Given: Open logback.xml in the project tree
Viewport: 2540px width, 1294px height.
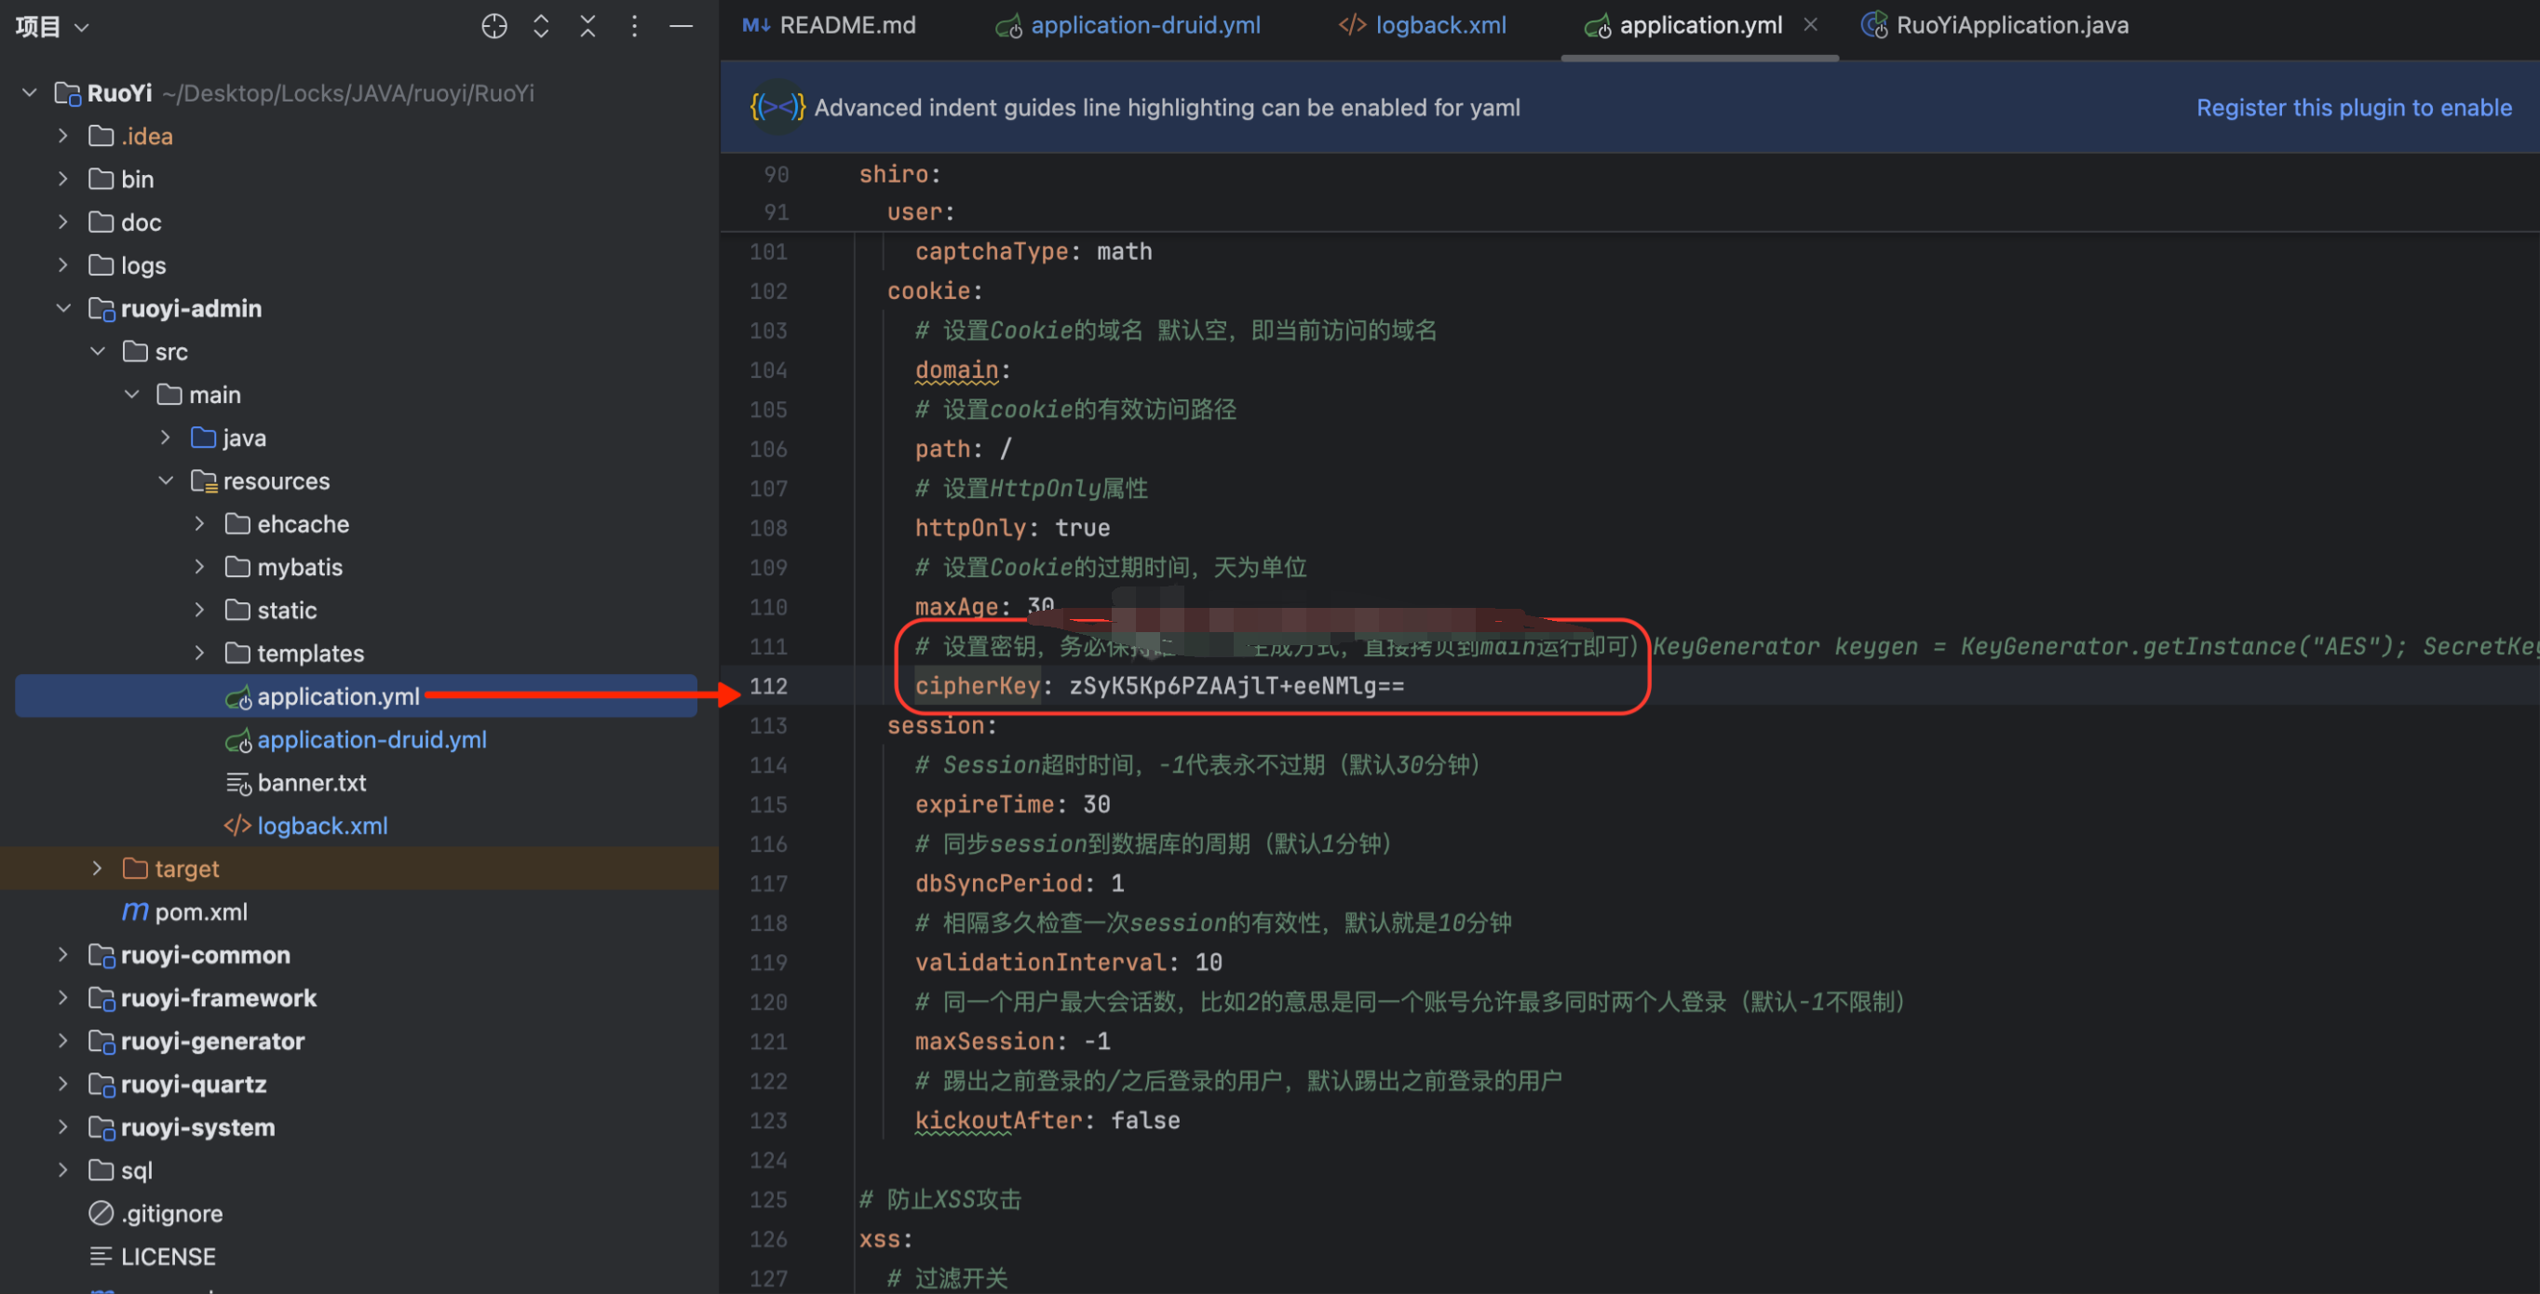Looking at the screenshot, I should point(321,826).
